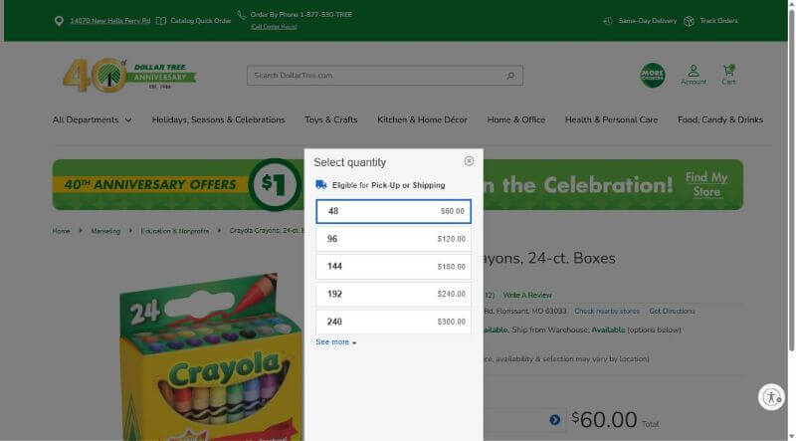This screenshot has width=796, height=441.
Task: Open the accessibility options icon
Action: click(771, 397)
